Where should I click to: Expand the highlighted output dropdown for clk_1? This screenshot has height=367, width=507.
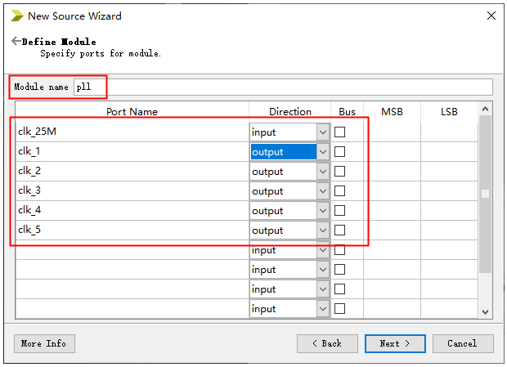coord(322,151)
